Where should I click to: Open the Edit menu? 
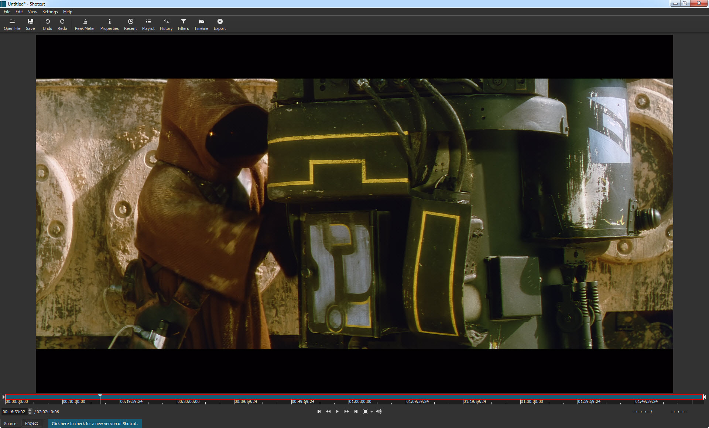pos(19,12)
